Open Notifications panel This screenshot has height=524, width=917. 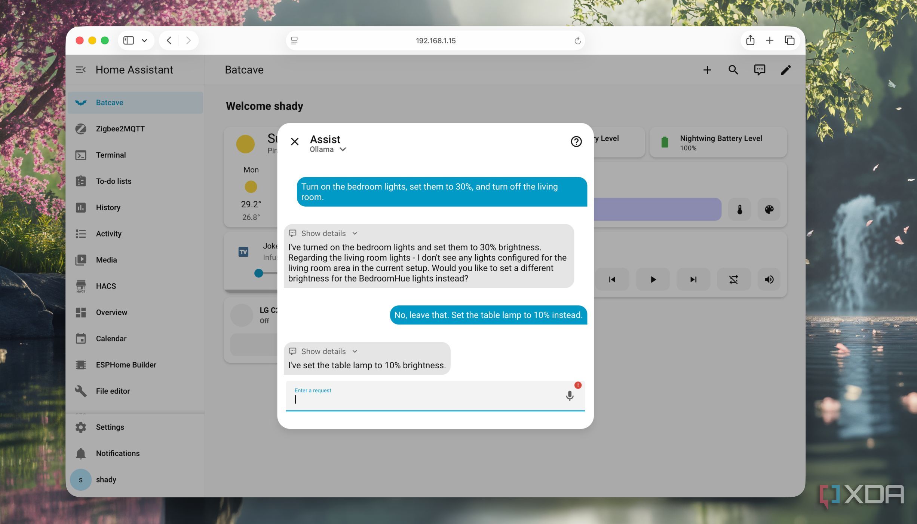pos(135,453)
